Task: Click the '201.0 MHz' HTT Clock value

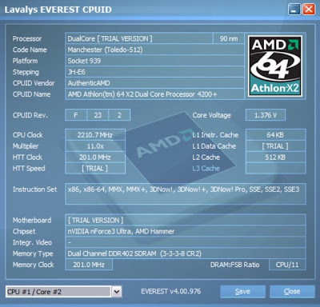Action: [x=95, y=157]
